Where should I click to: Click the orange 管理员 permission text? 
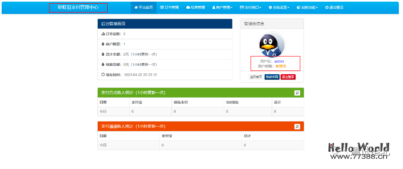click(281, 66)
